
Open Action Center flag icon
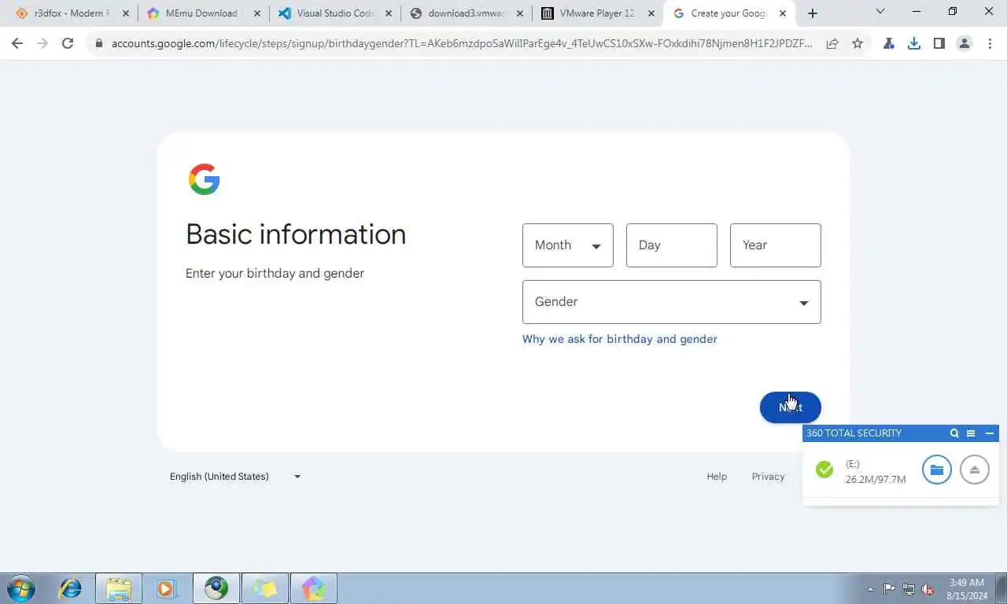(x=889, y=589)
